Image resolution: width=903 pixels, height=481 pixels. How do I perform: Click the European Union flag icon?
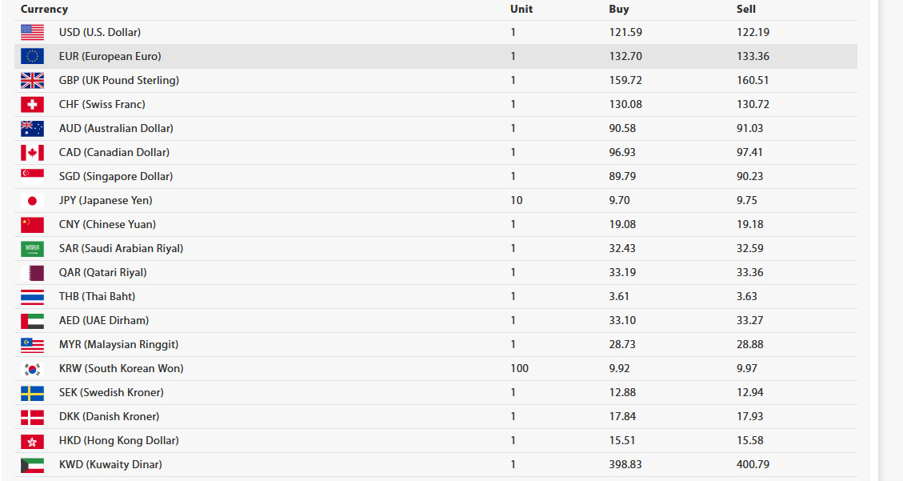point(32,57)
